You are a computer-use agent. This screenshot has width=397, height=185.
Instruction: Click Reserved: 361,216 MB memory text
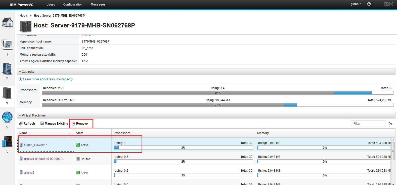tap(59, 100)
